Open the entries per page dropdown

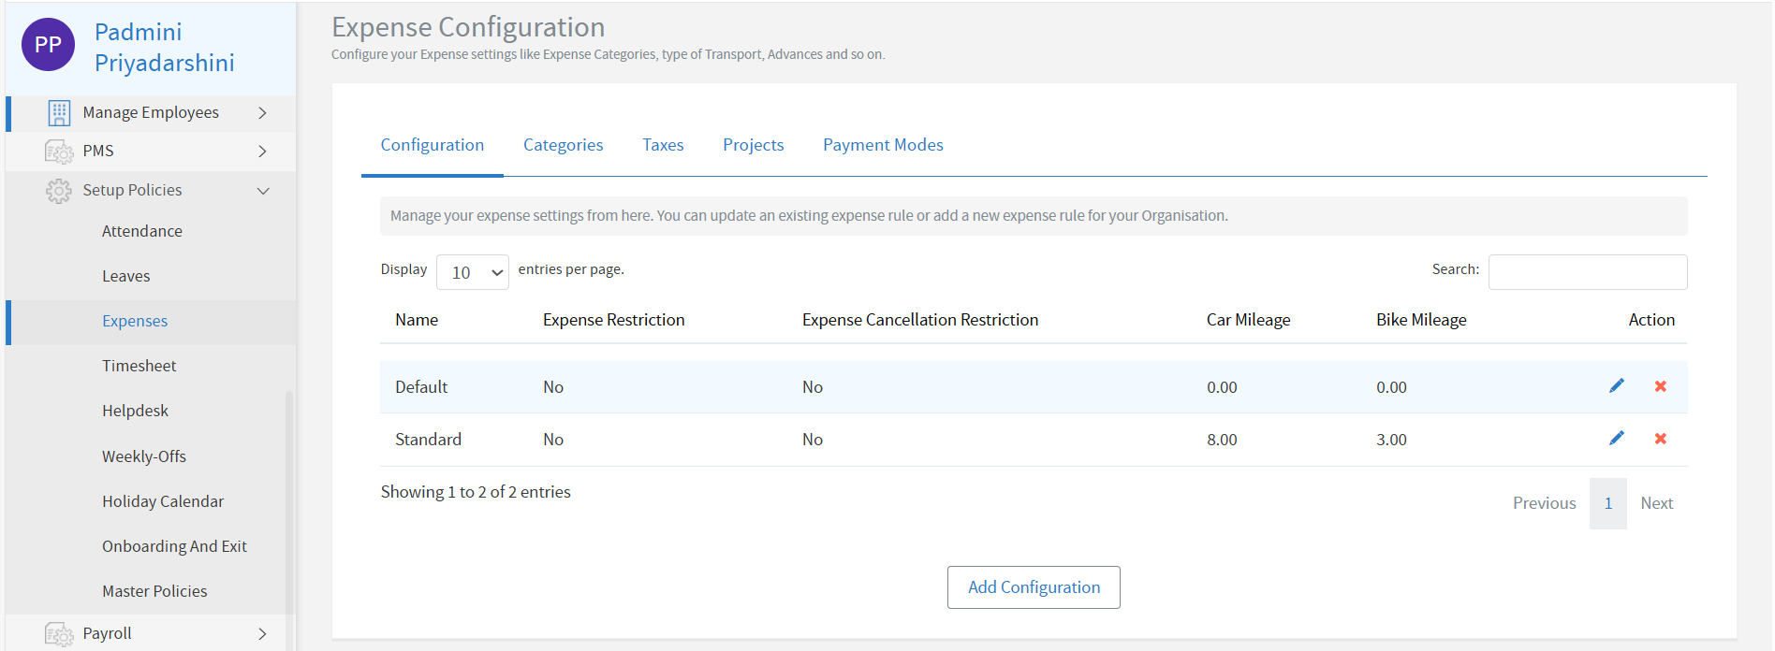[x=473, y=272]
